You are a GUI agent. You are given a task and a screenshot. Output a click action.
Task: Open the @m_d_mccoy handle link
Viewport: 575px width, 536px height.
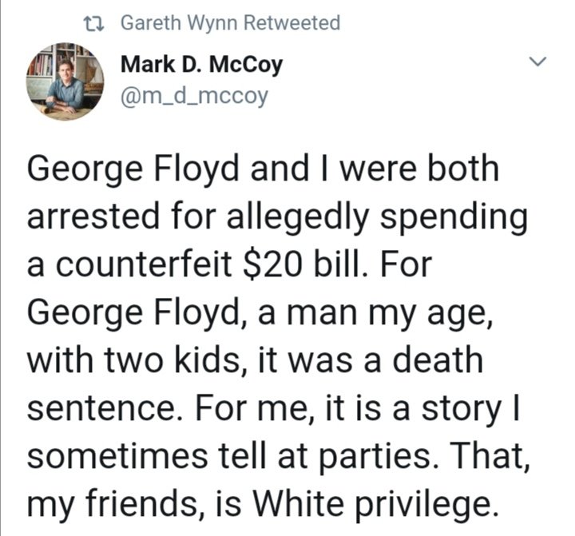coord(193,97)
